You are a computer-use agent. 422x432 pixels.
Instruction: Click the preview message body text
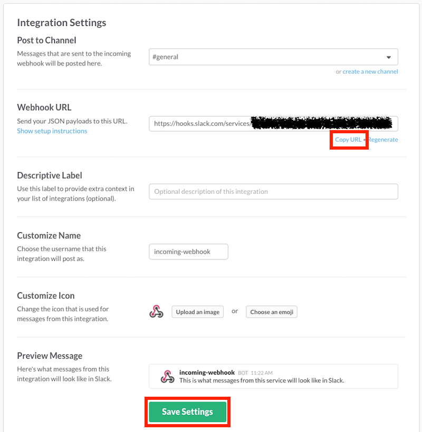pos(262,380)
